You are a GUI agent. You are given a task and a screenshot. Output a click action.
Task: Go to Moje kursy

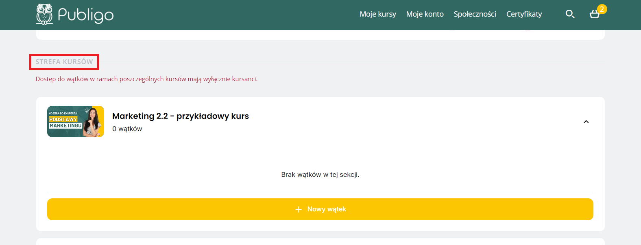click(377, 14)
